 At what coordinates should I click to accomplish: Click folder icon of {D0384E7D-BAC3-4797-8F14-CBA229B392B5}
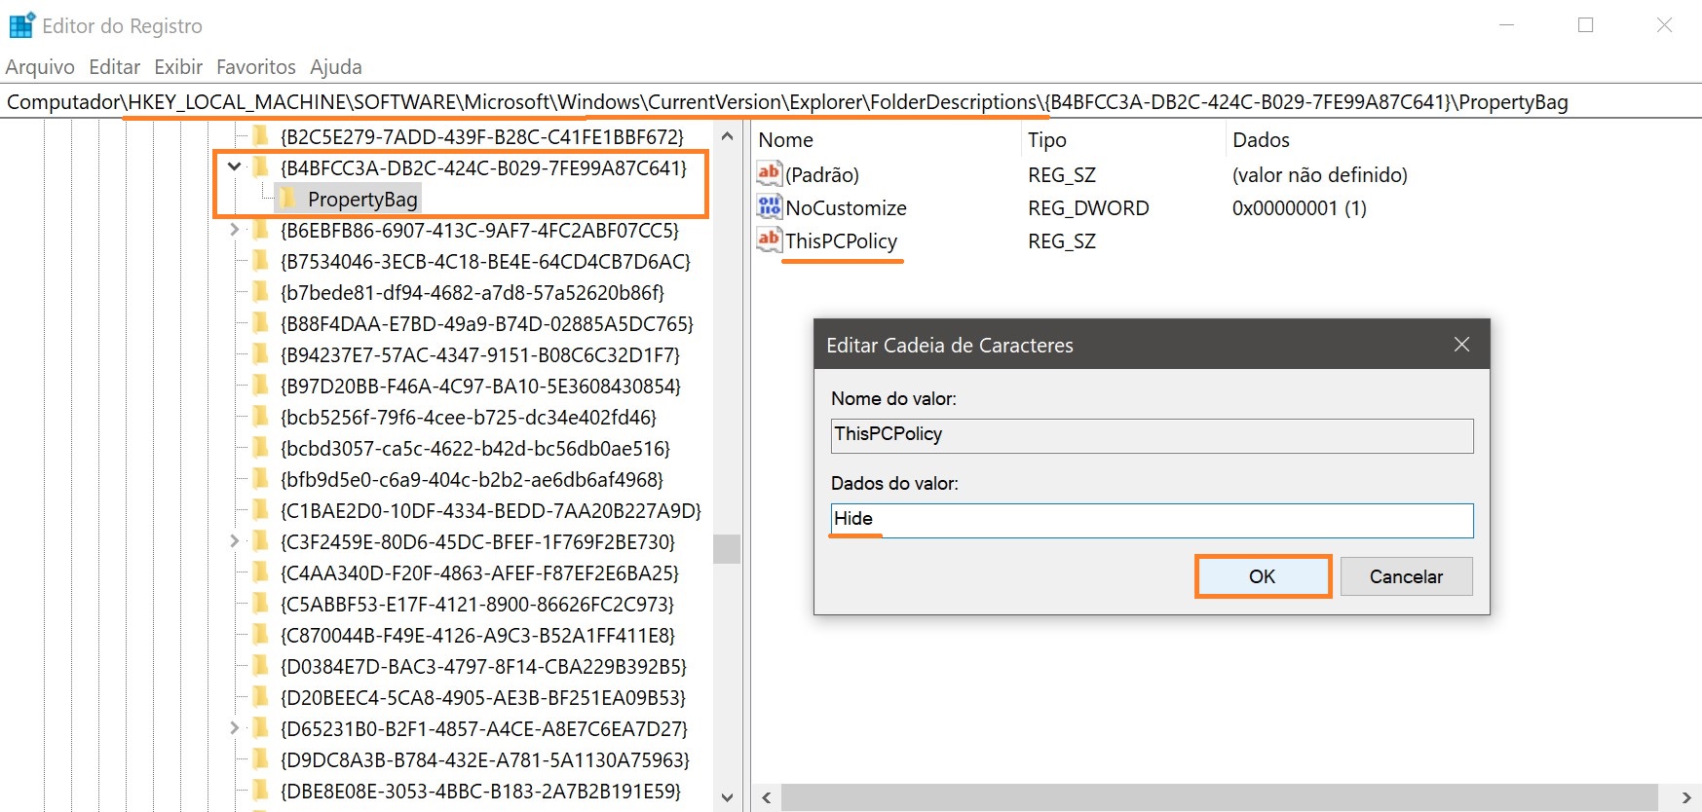point(261,666)
